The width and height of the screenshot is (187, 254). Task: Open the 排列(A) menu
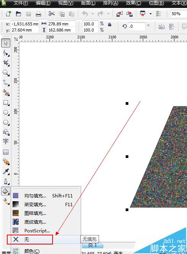tap(111, 3)
